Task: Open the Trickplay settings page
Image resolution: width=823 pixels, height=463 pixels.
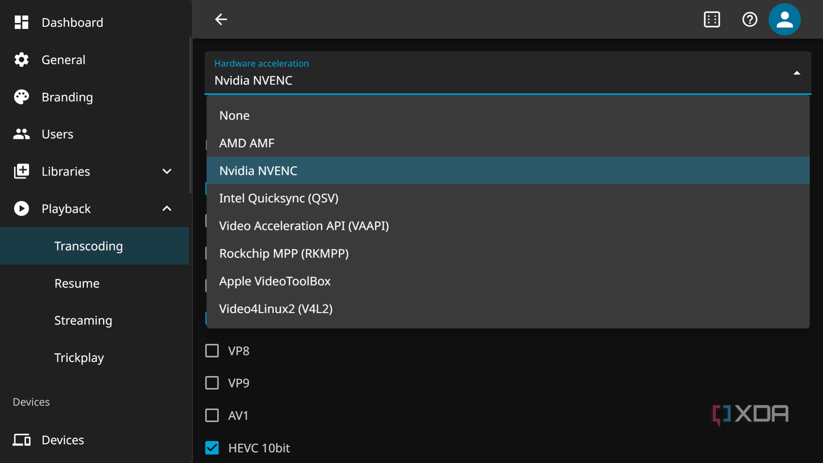Action: click(x=94, y=358)
